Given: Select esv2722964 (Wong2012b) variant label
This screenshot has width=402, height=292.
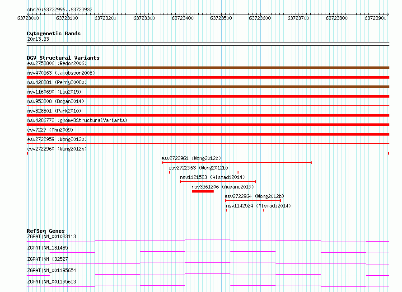Looking at the screenshot, I should [x=254, y=196].
